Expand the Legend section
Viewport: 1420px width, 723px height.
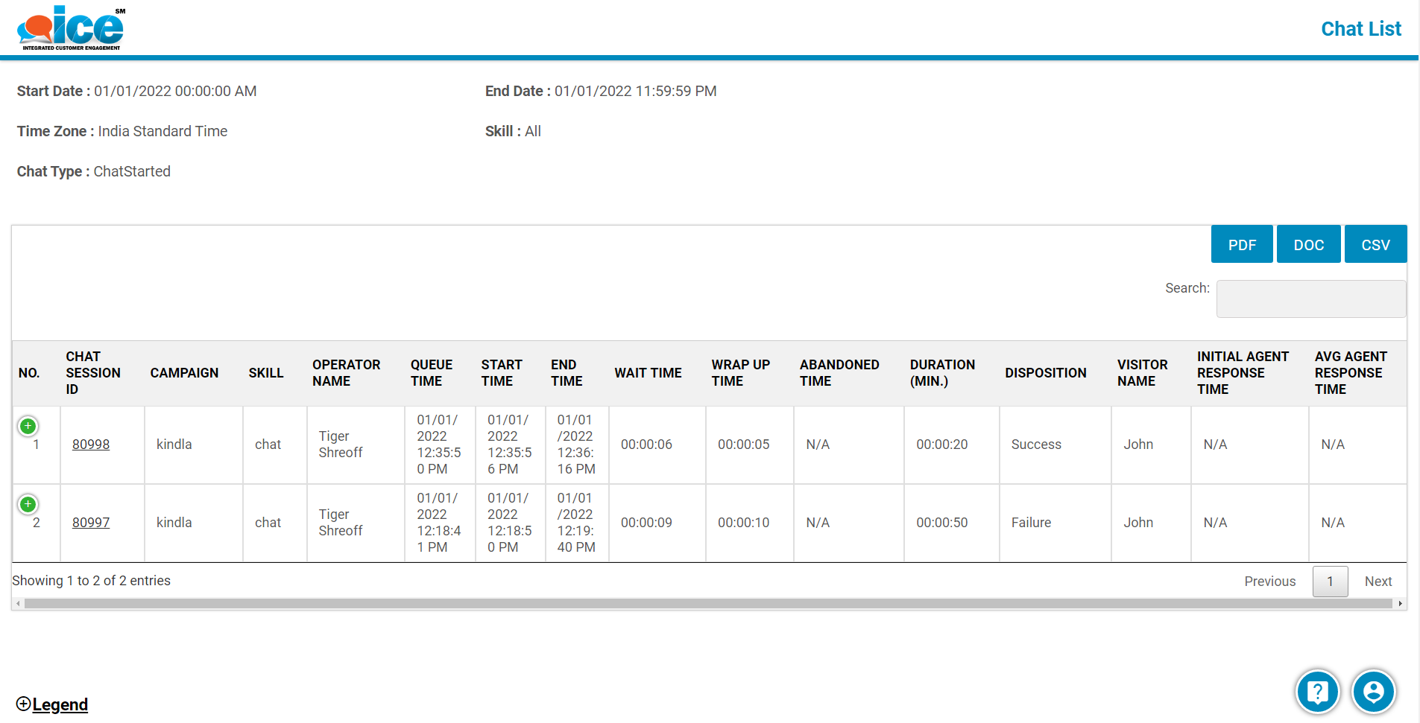(52, 704)
